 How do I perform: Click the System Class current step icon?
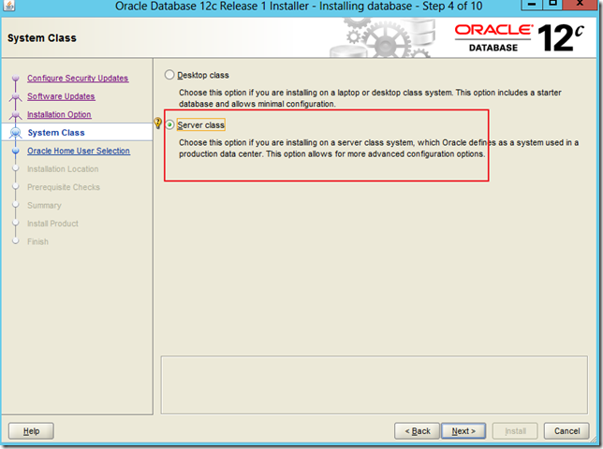click(x=15, y=133)
